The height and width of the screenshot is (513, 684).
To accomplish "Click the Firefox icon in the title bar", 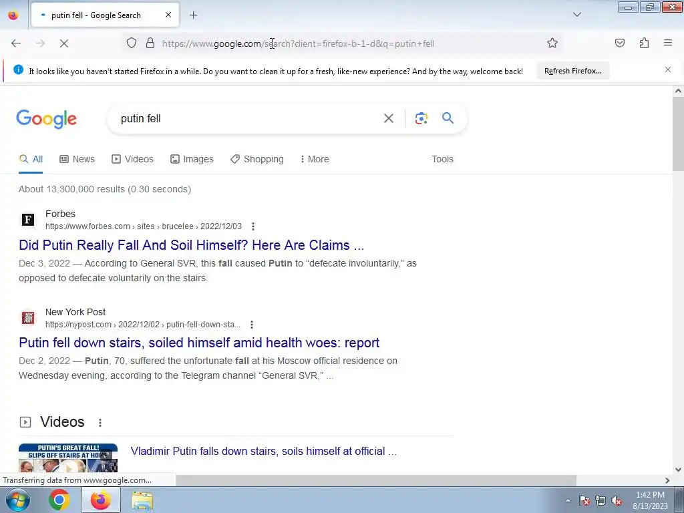I will point(13,15).
